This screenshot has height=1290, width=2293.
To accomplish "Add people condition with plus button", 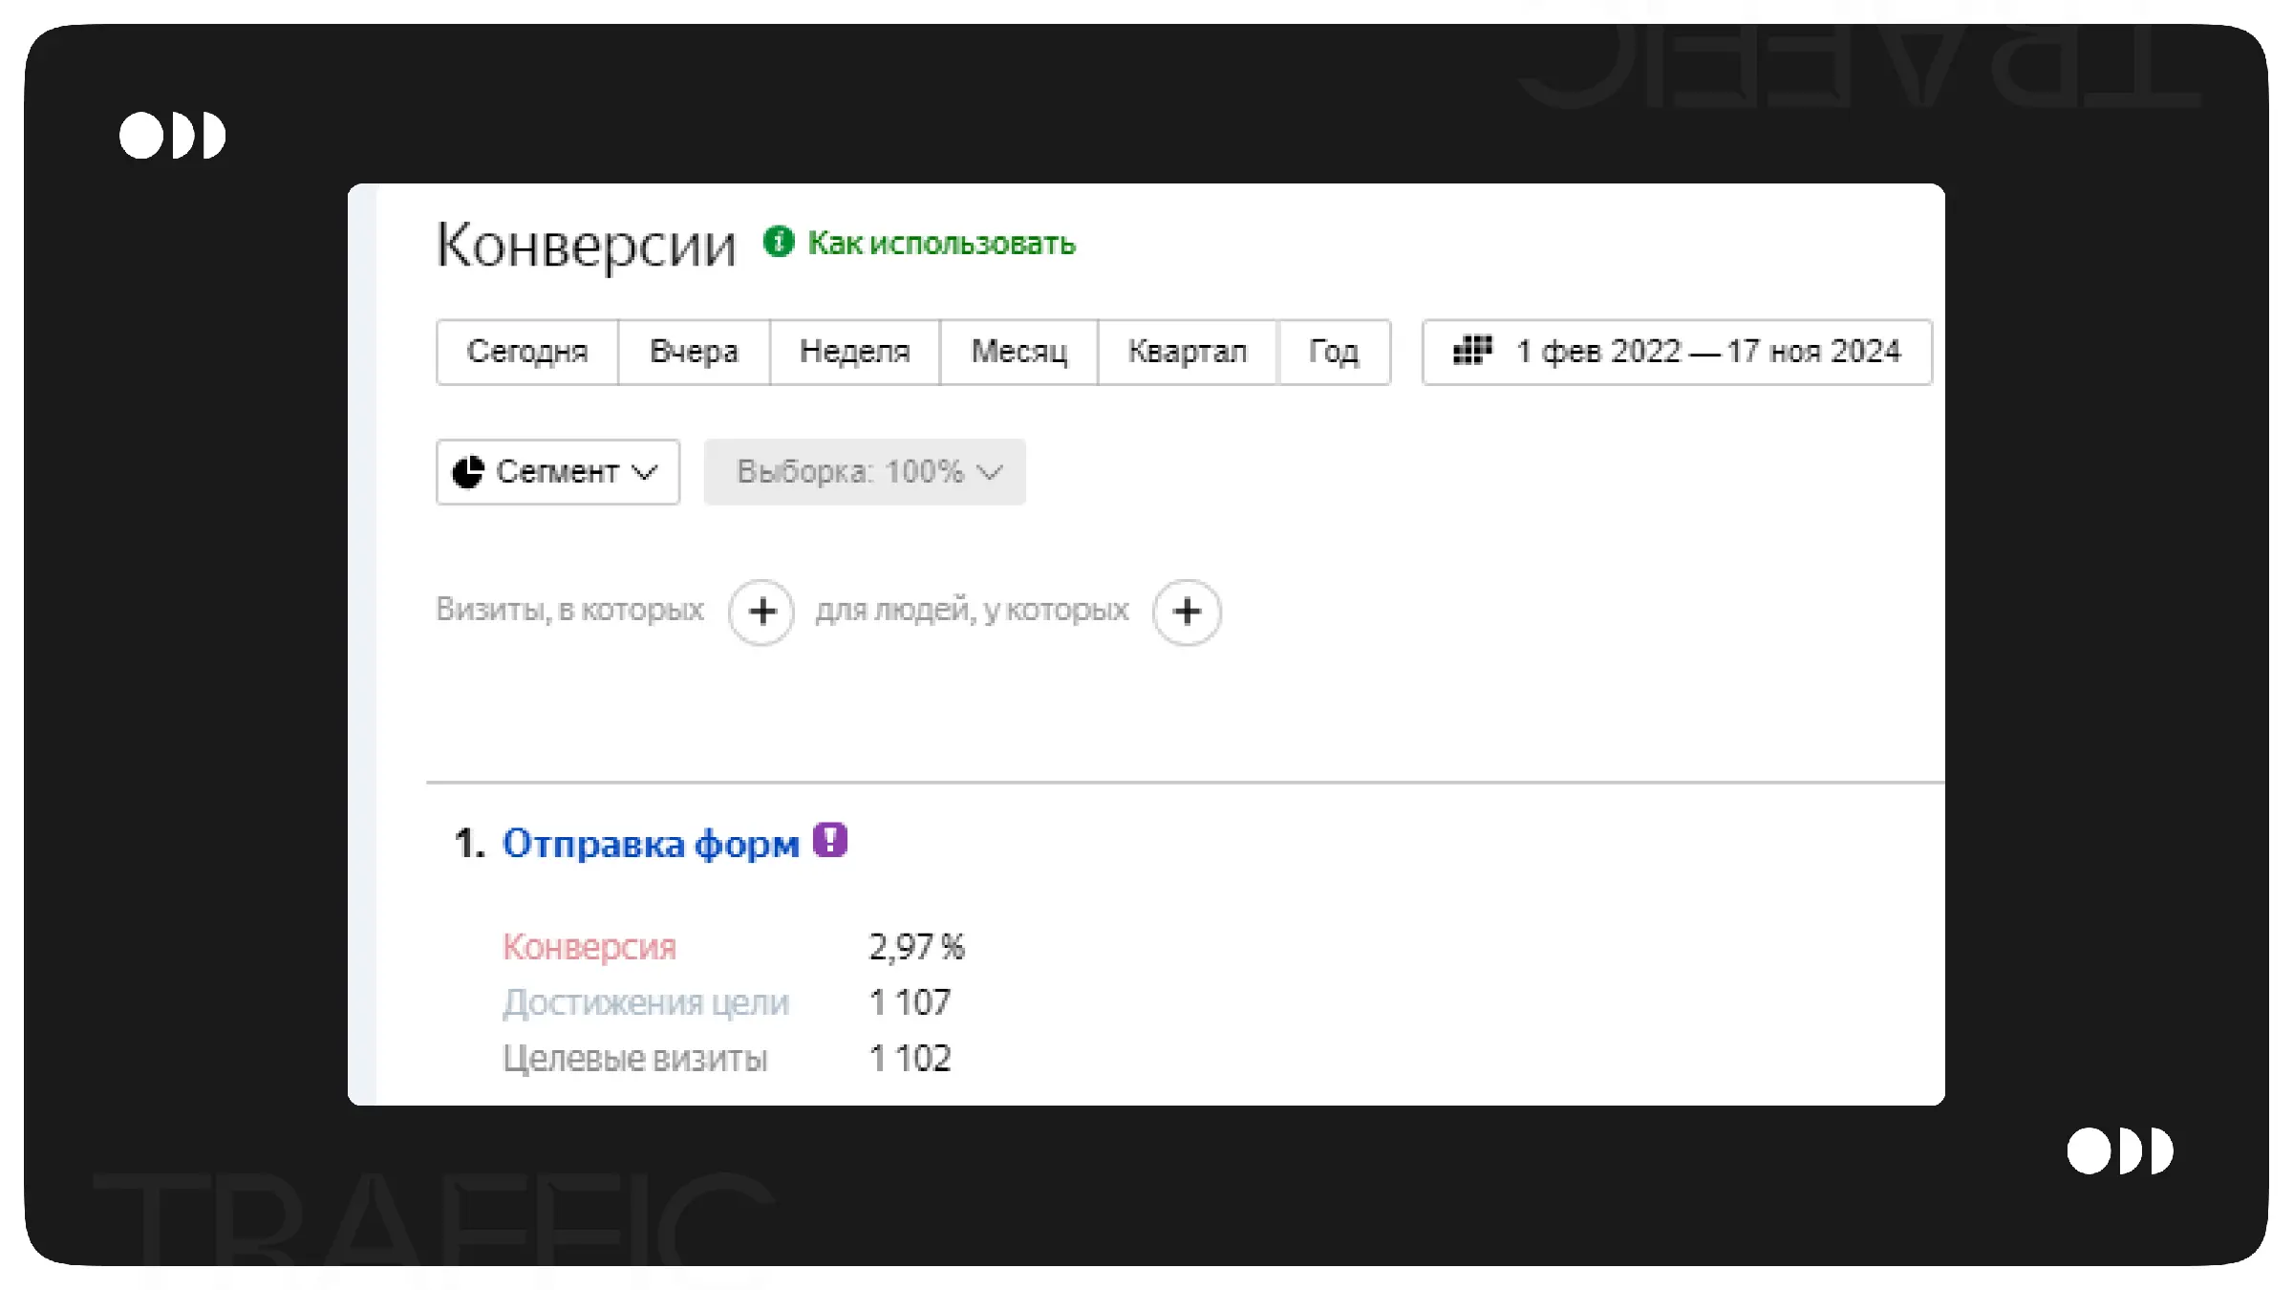I will click(1187, 612).
